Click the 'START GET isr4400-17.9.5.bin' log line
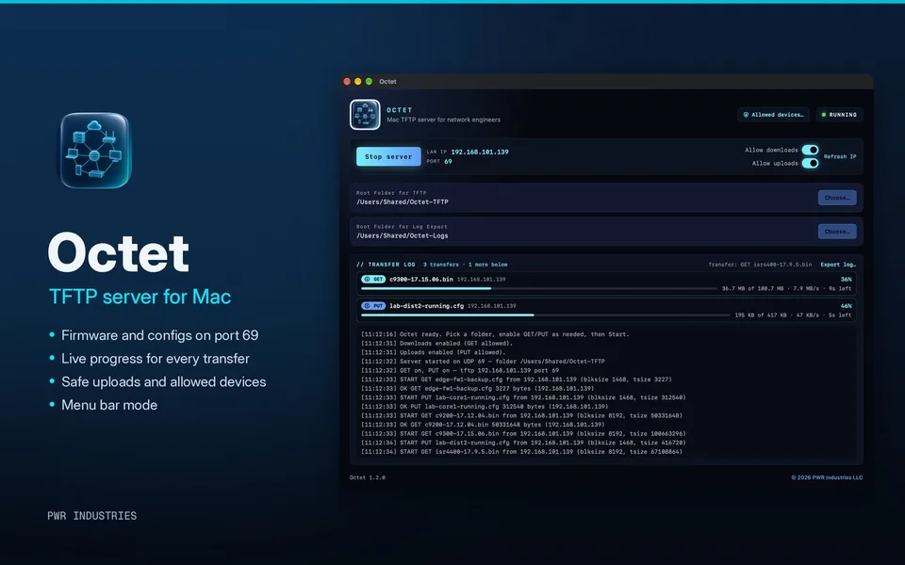The image size is (905, 565). click(521, 451)
